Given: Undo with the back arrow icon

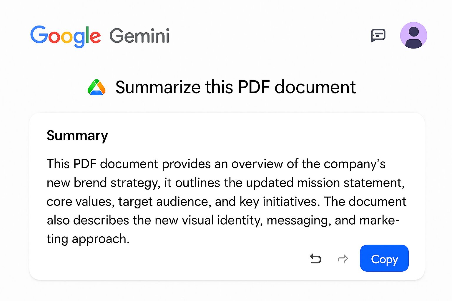Looking at the screenshot, I should (315, 259).
